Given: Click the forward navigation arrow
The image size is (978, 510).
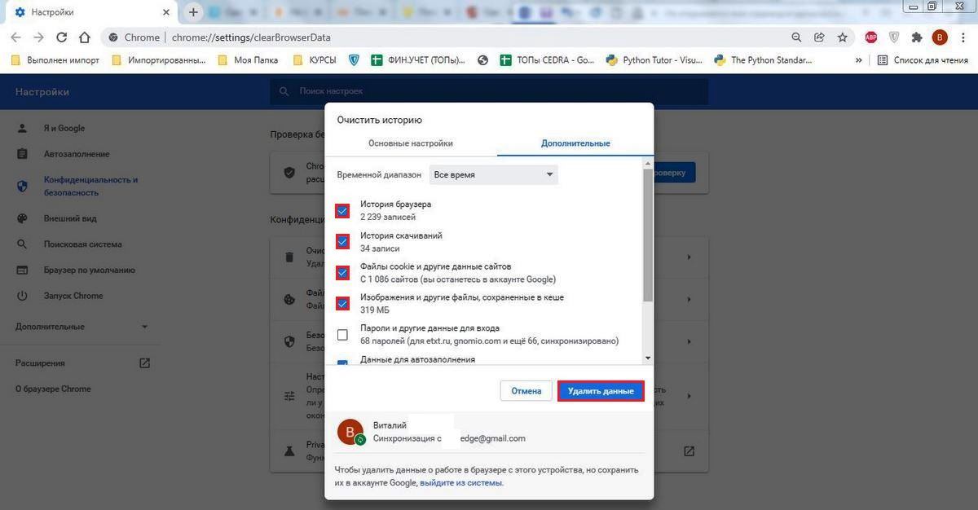Looking at the screenshot, I should click(x=38, y=37).
